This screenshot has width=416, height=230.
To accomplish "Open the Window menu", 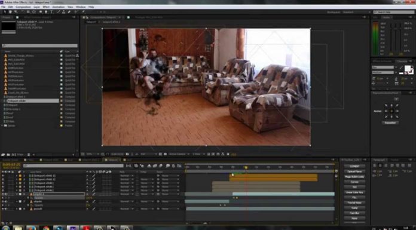I will [81, 7].
